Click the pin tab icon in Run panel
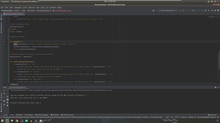This screenshot has height=123, width=220. [x=4, y=105]
